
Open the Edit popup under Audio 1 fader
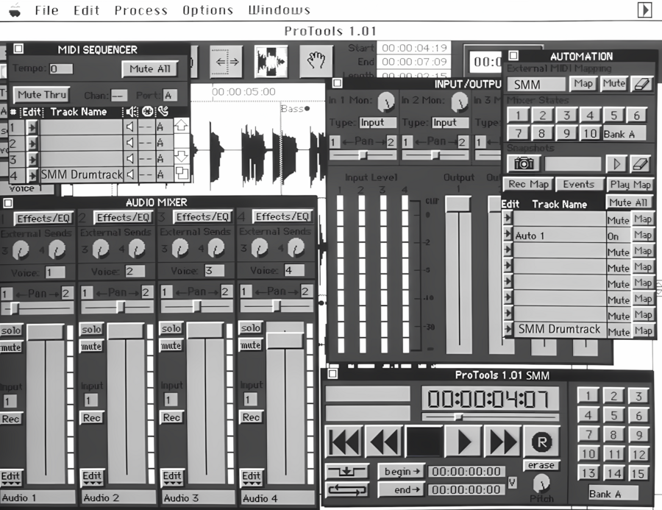tap(10, 478)
